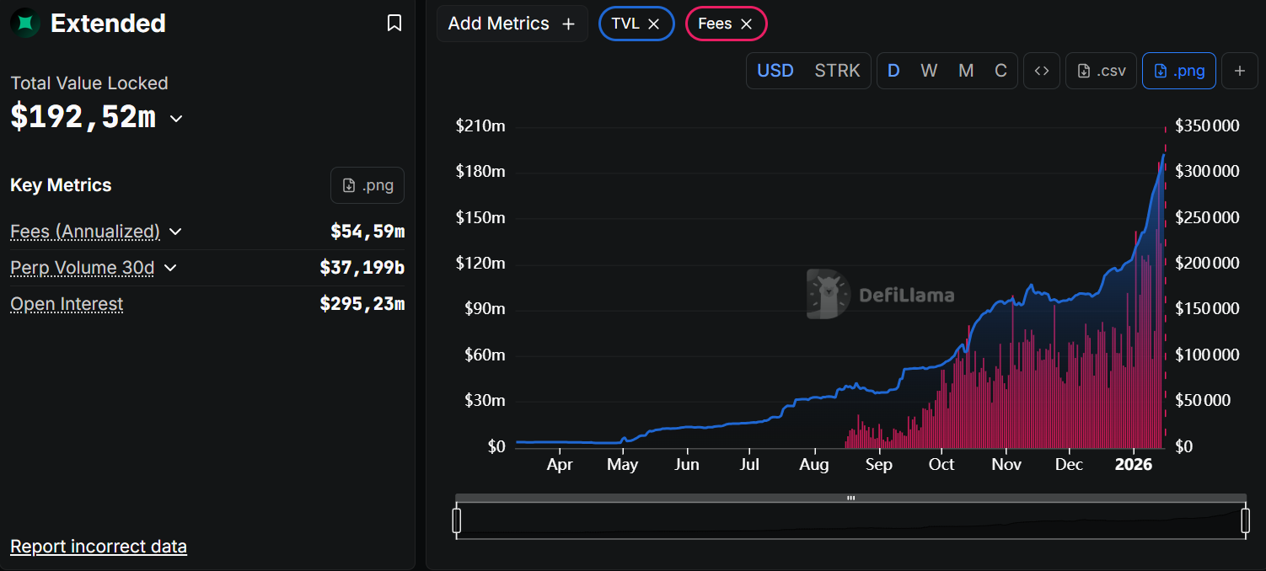Select the weekly W interval
This screenshot has height=571, width=1266.
(929, 71)
